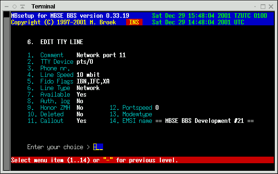The height and width of the screenshot is (174, 278).
Task: Click the UTC time "Sat Dec 29 14:48:04 2001 UTC"
Action: pos(198,23)
